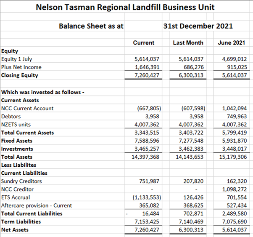The height and width of the screenshot is (237, 253).
Task: Click Current total current liabilities value 16,484
Action: pyautogui.click(x=151, y=213)
